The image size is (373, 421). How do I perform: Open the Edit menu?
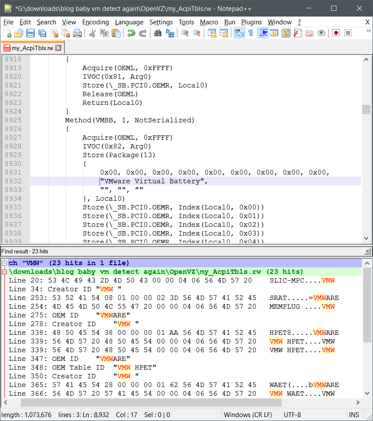(25, 22)
